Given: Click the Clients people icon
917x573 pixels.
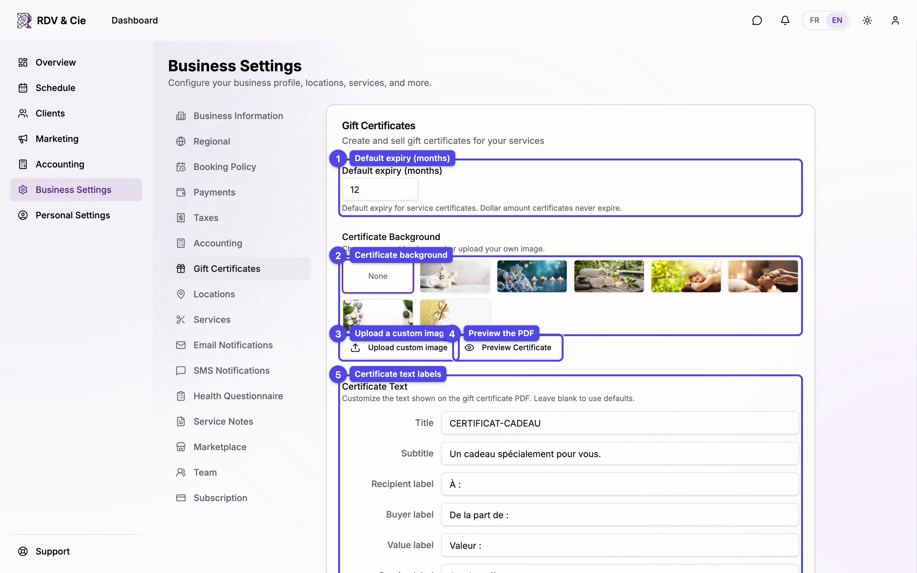Looking at the screenshot, I should 23,113.
